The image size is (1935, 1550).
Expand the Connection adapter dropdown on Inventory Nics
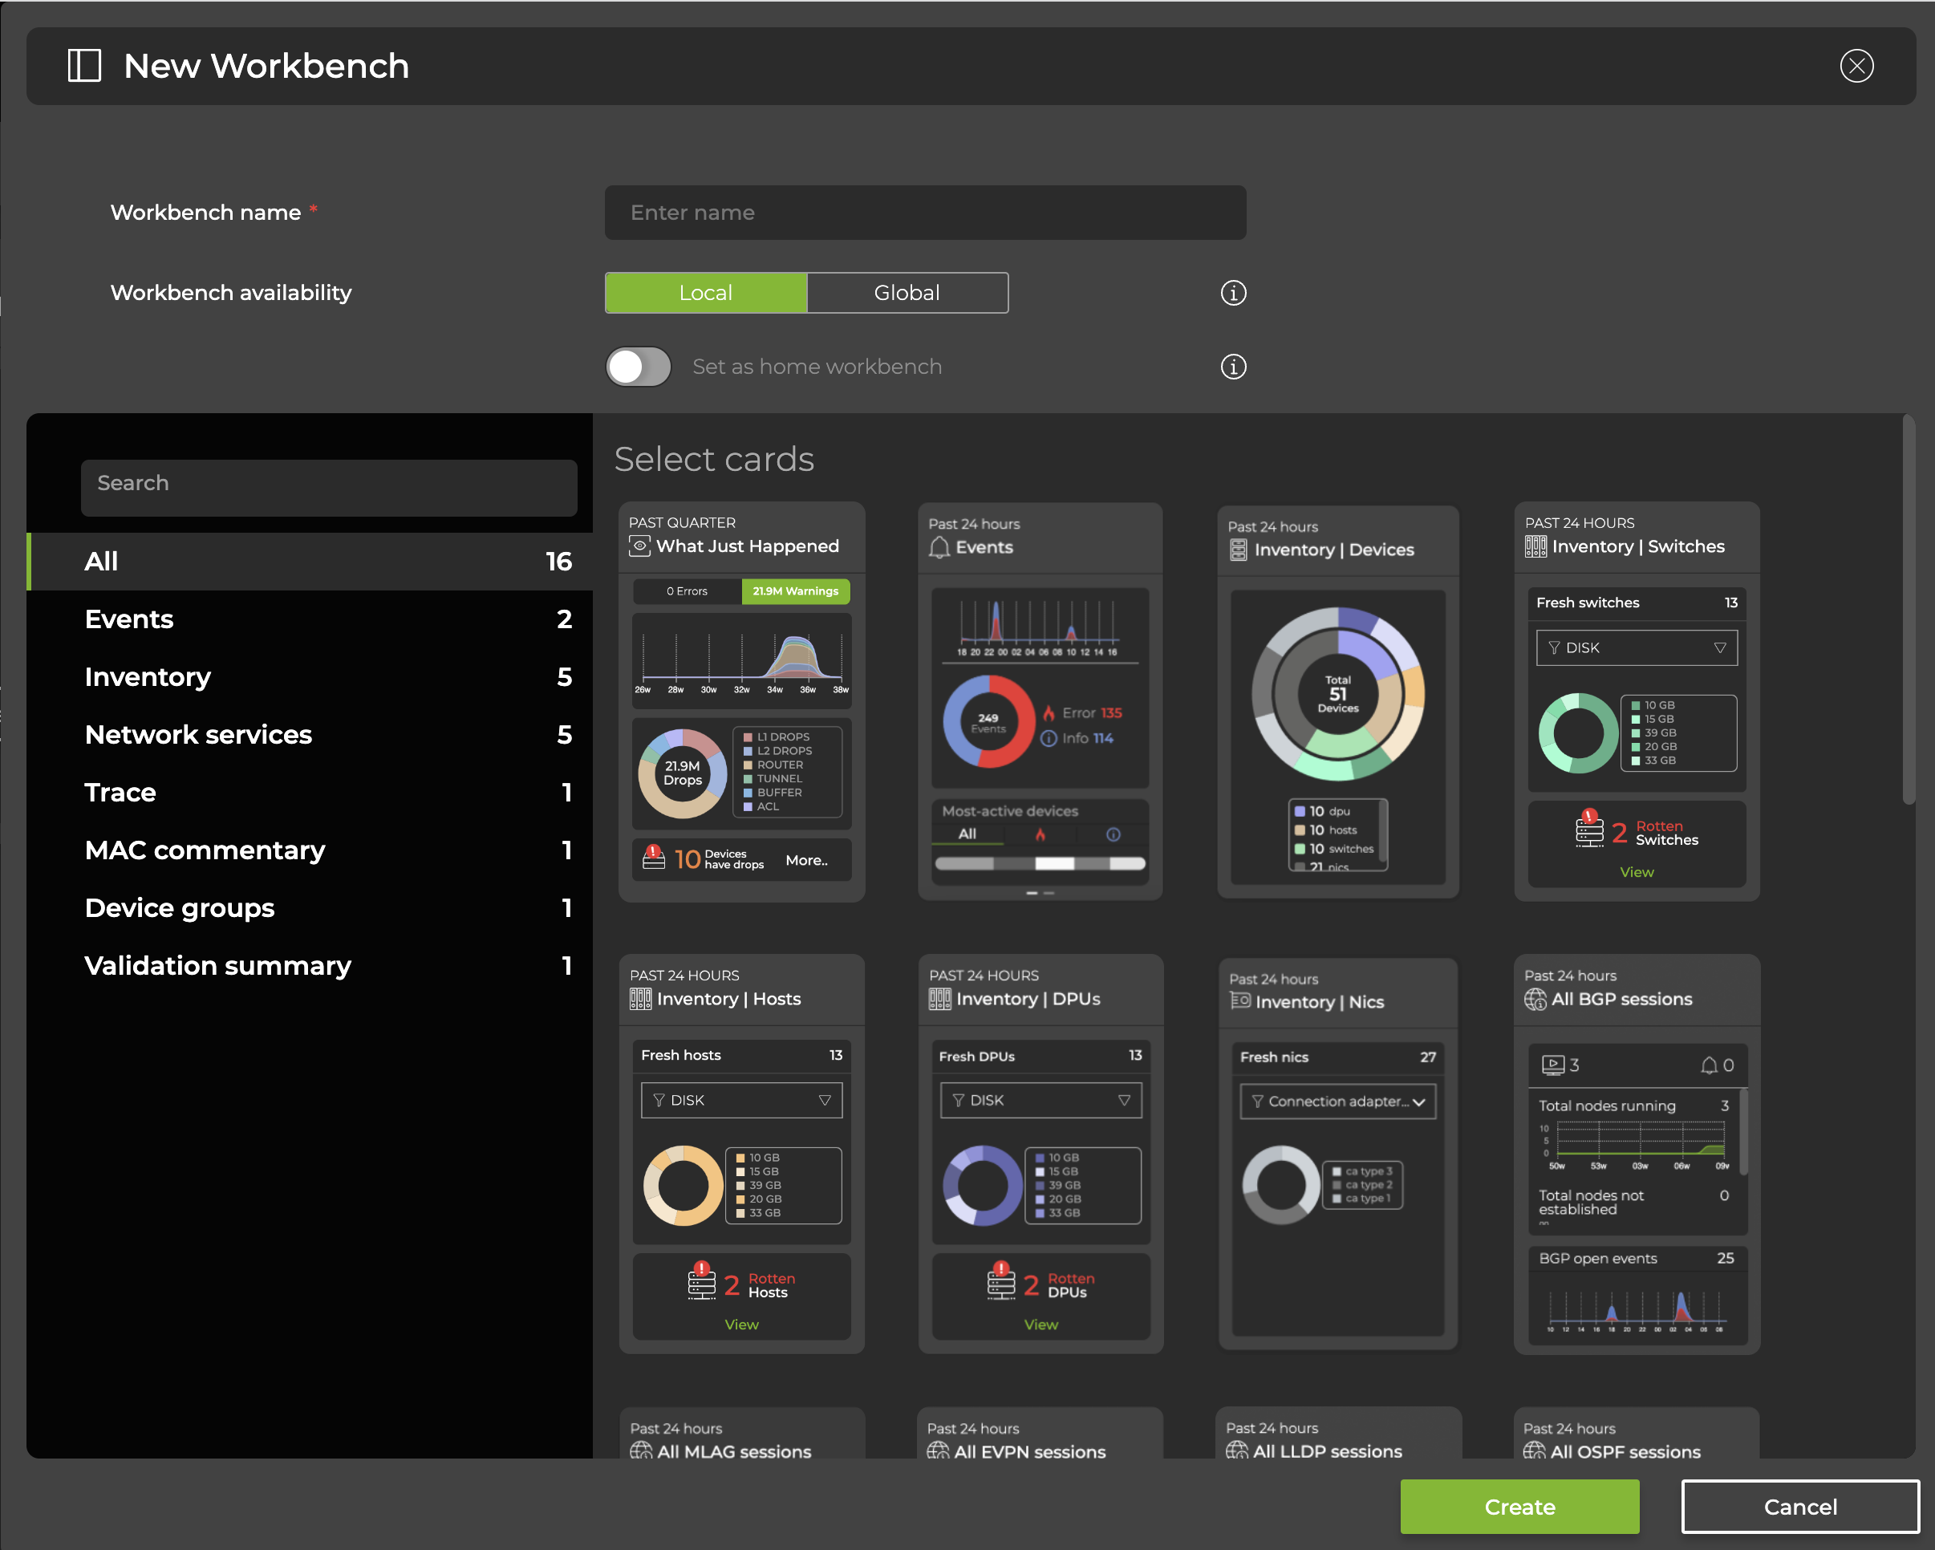pos(1418,1102)
